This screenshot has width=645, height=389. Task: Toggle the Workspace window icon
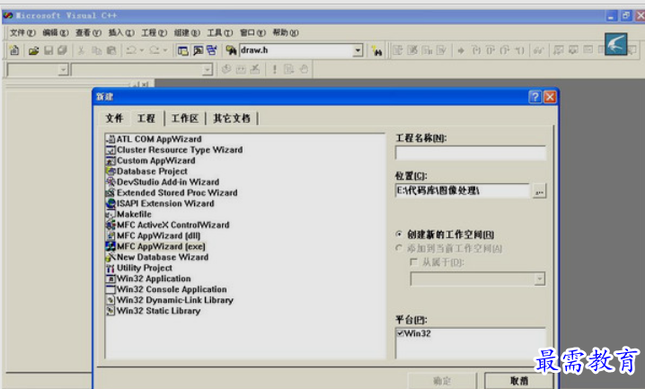(182, 50)
